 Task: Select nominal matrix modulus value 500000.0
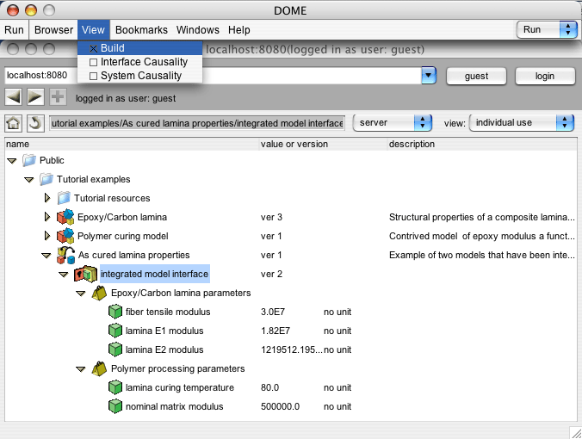point(280,406)
